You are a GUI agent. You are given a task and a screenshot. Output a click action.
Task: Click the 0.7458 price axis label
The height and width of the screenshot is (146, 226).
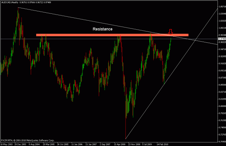pyautogui.click(x=222, y=128)
